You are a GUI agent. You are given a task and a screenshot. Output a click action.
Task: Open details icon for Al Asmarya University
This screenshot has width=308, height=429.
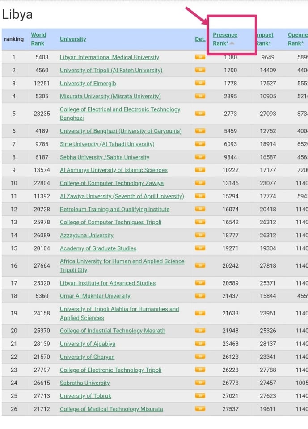click(200, 170)
